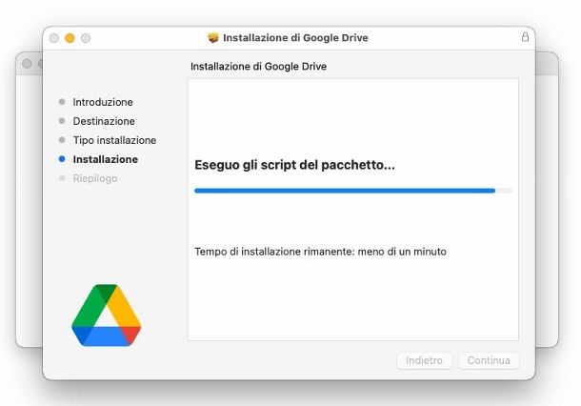581x406 pixels.
Task: Close the installer with the red button
Action: 53,38
